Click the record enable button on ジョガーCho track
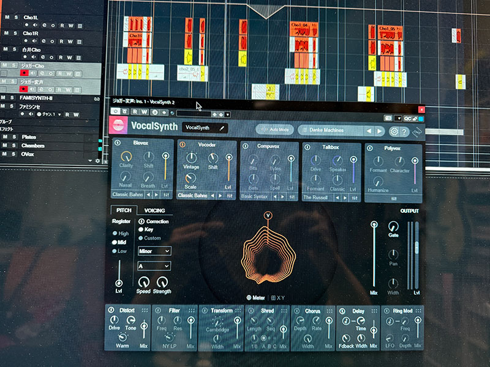 coord(24,73)
